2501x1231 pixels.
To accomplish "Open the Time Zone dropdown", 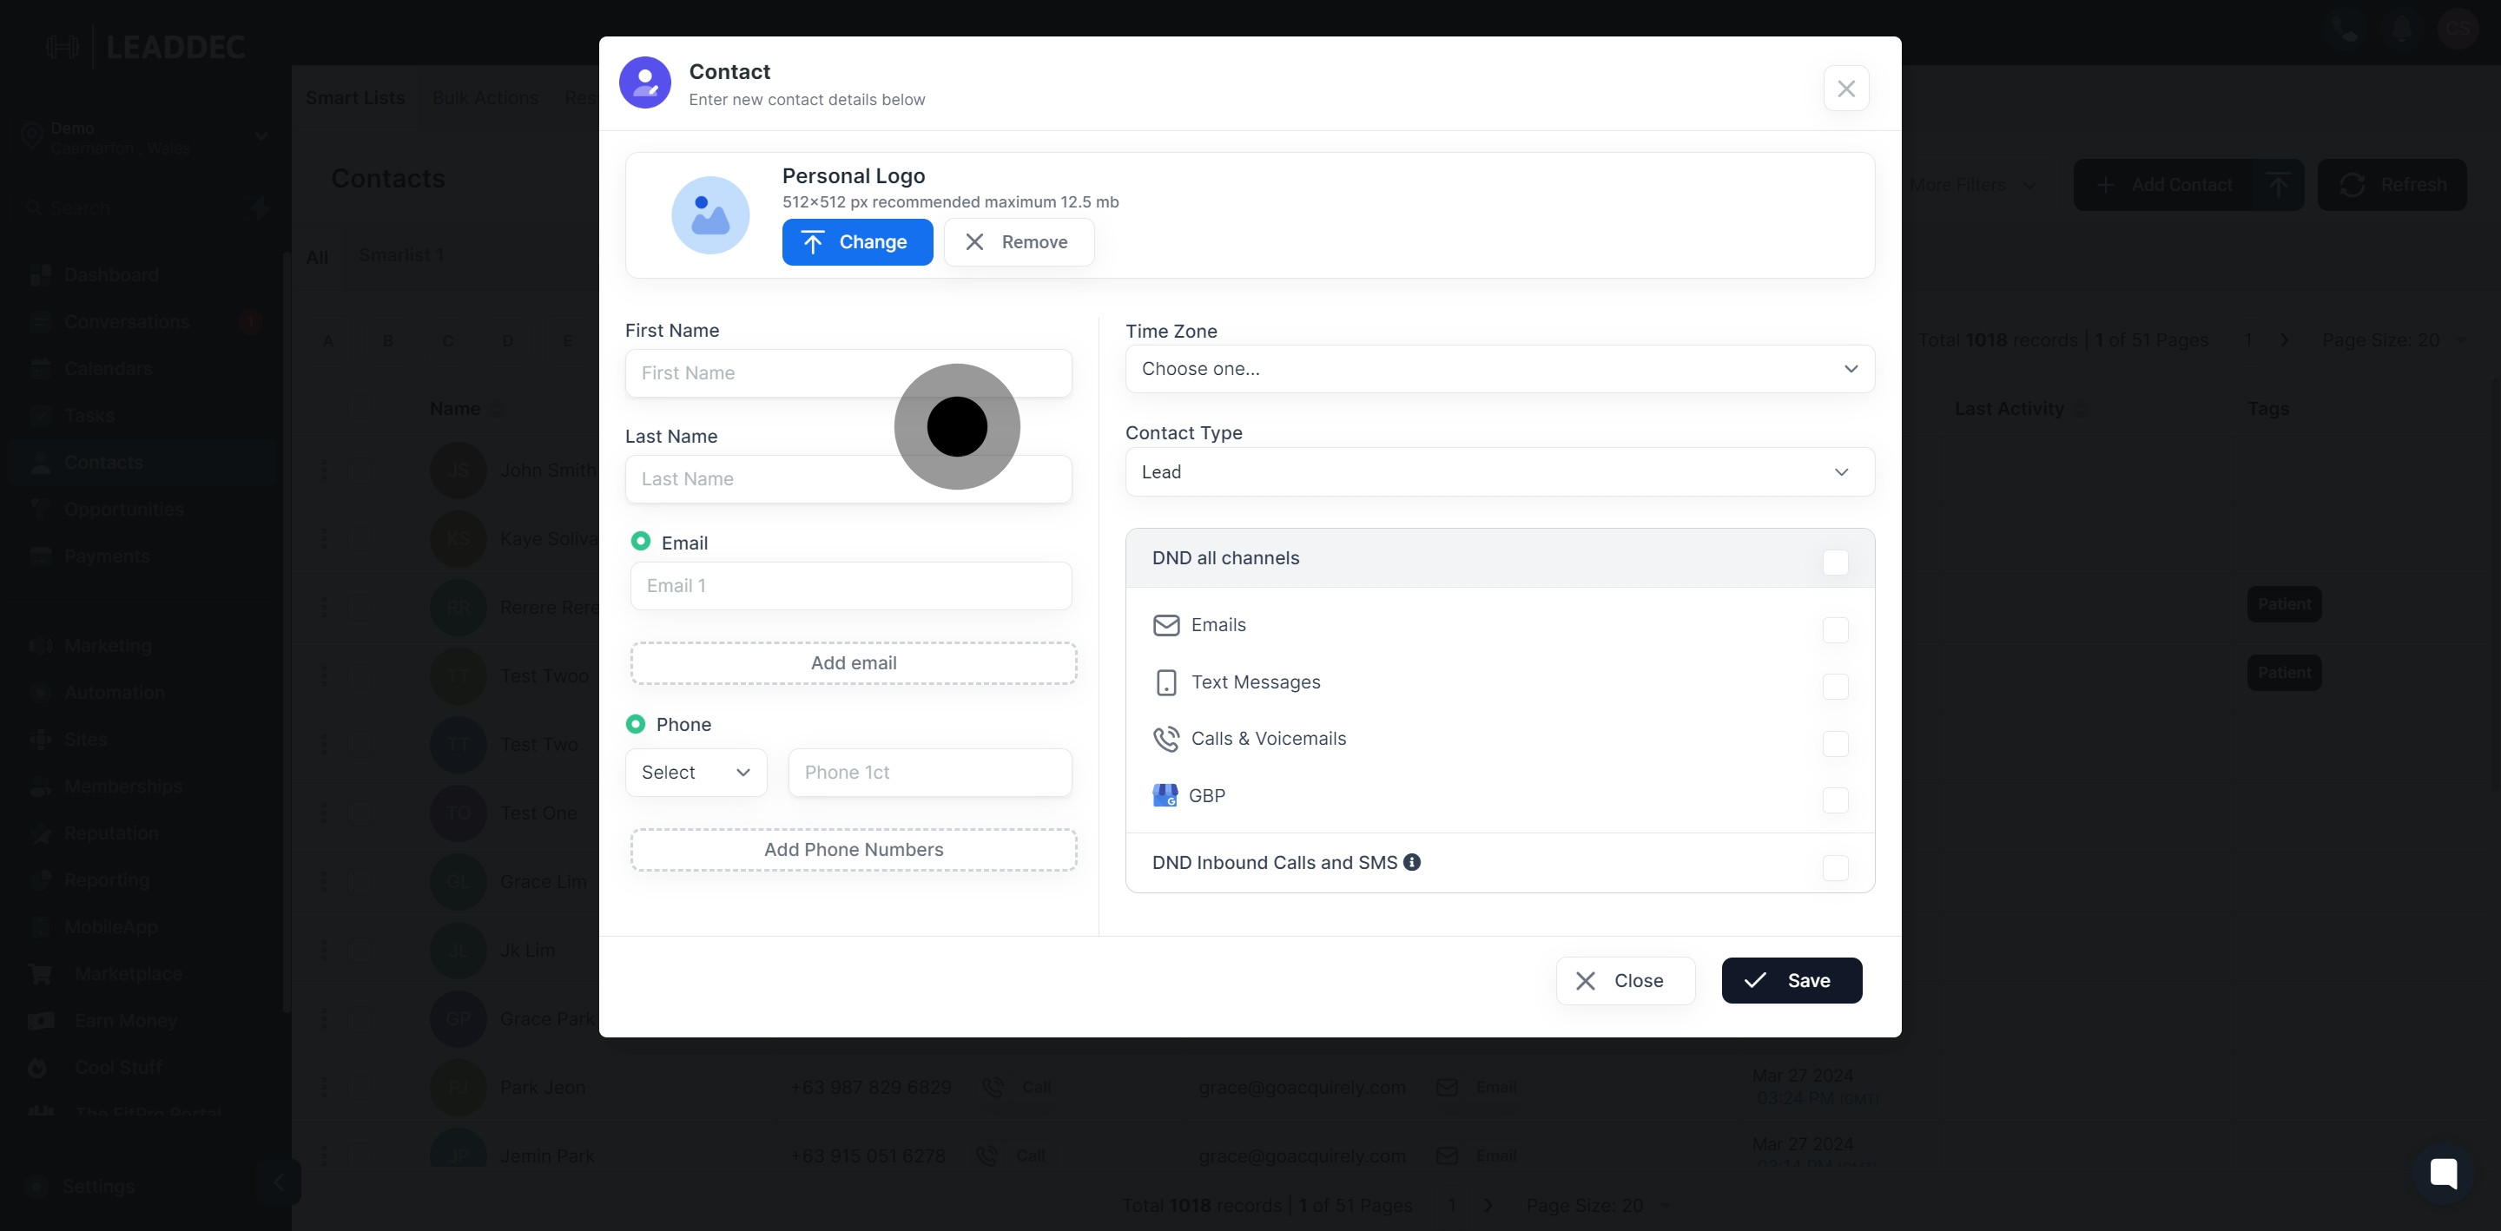I will [x=1499, y=369].
